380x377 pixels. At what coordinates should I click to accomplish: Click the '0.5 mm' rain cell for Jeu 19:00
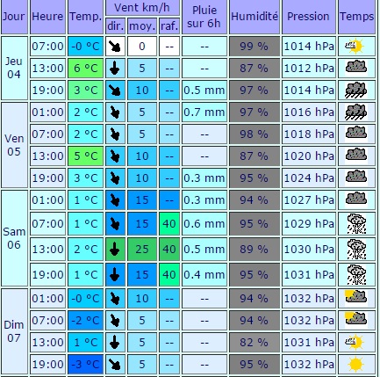click(204, 91)
